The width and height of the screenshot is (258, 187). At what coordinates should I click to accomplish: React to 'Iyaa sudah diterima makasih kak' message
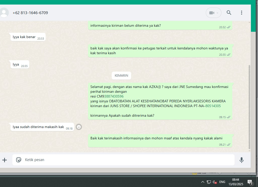point(79,127)
